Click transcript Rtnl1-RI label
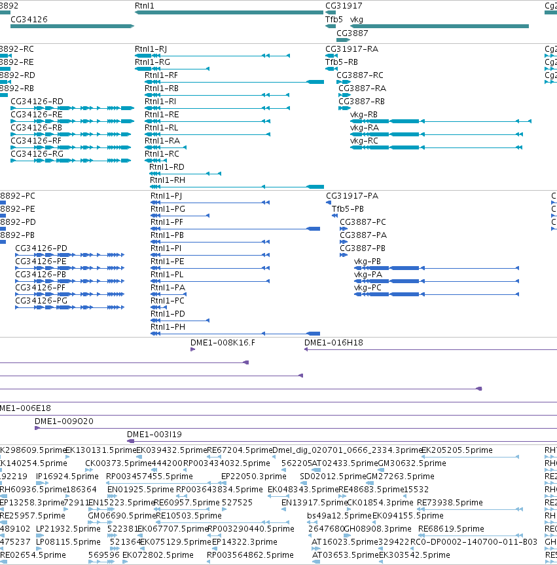The width and height of the screenshot is (557, 565). click(x=160, y=101)
